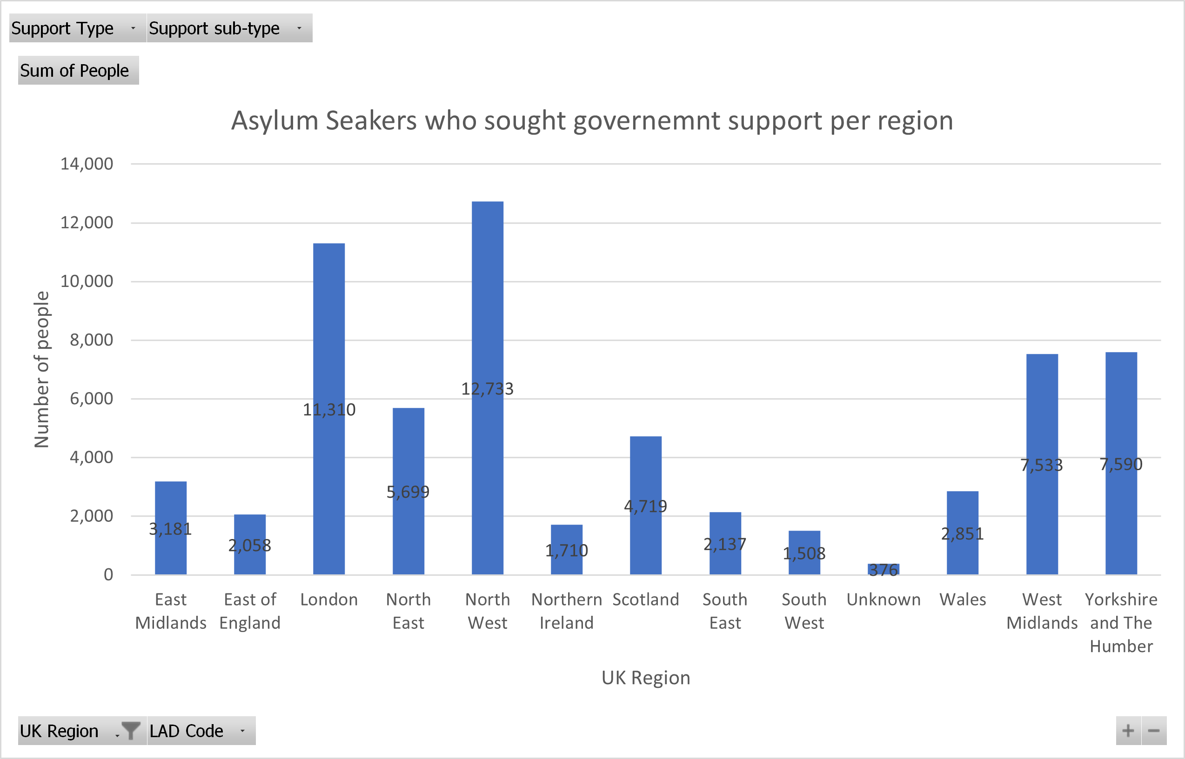This screenshot has width=1185, height=759.
Task: Select the 'Number of people' axis title
Action: (42, 369)
